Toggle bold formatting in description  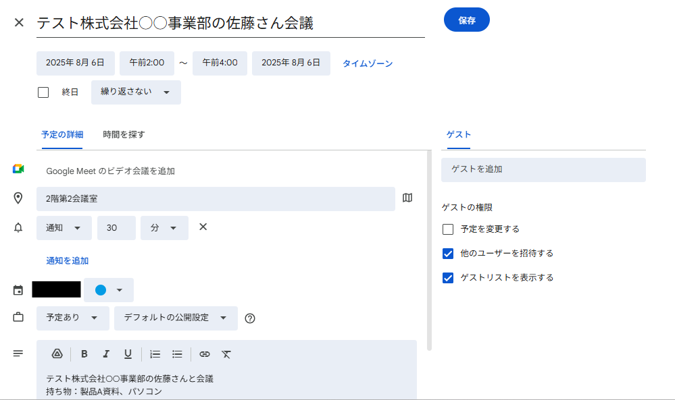84,354
